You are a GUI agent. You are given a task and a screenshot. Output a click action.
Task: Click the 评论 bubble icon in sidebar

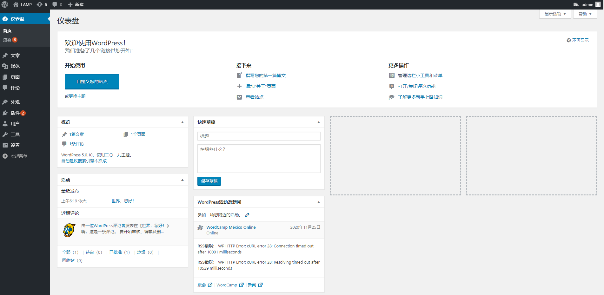point(5,88)
